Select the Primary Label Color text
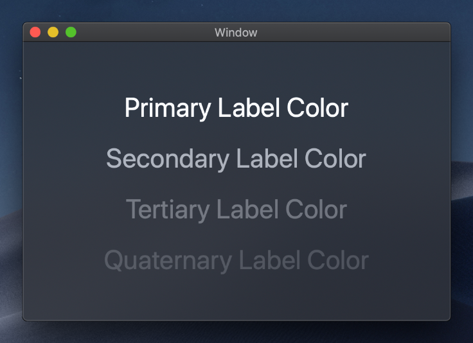Viewport: 473px width, 343px height. tap(236, 109)
